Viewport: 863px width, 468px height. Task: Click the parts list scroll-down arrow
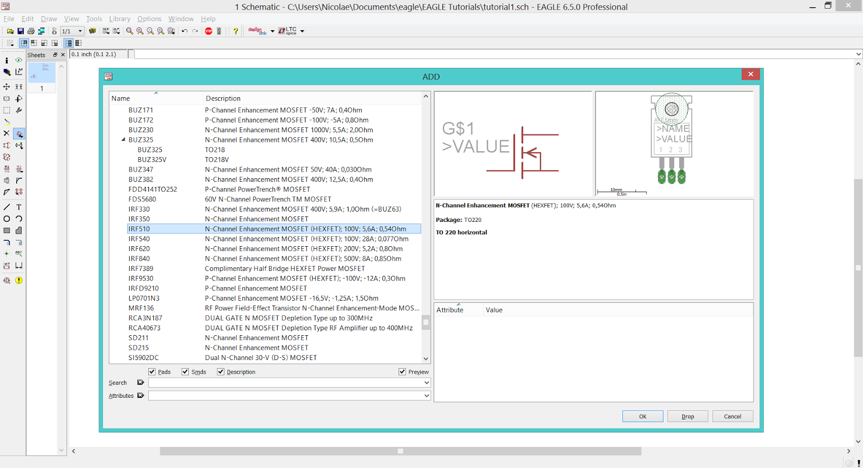click(426, 359)
